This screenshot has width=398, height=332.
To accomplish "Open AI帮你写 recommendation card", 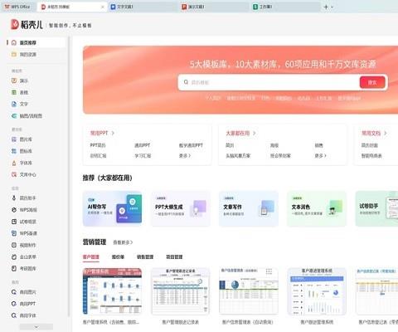I will point(112,208).
